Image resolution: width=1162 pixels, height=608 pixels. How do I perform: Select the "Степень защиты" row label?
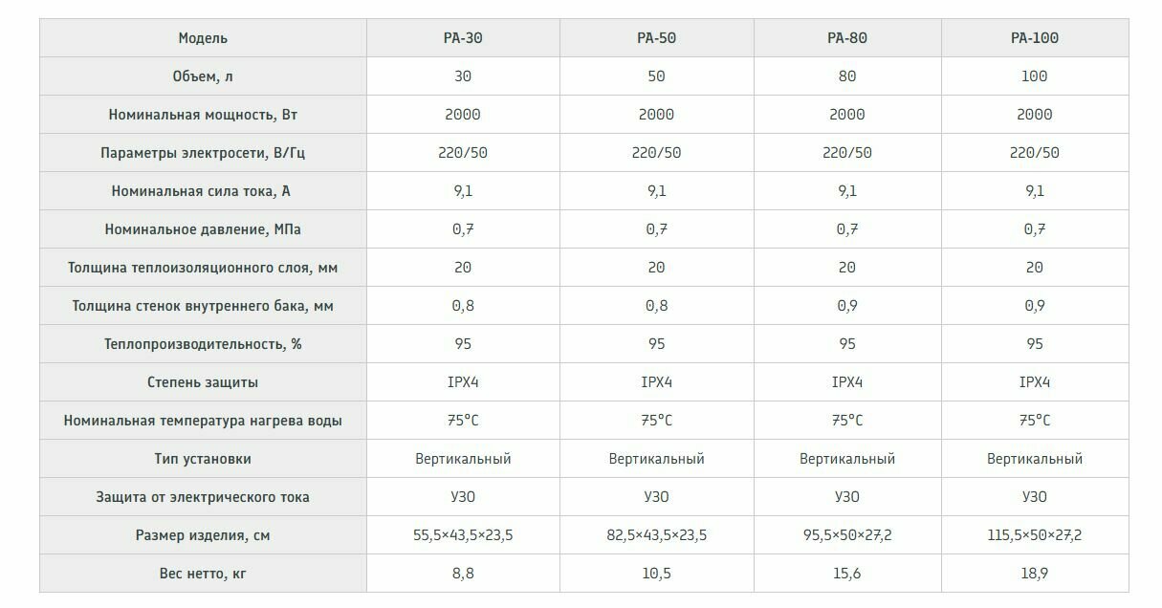pyautogui.click(x=203, y=382)
